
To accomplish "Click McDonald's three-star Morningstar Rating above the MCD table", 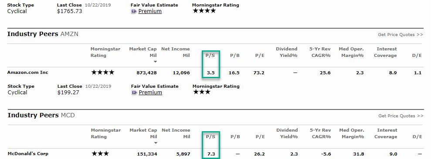I will (202, 92).
